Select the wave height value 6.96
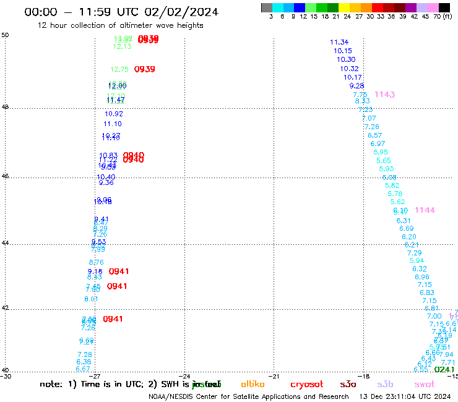This screenshot has width=458, height=402. [422, 276]
